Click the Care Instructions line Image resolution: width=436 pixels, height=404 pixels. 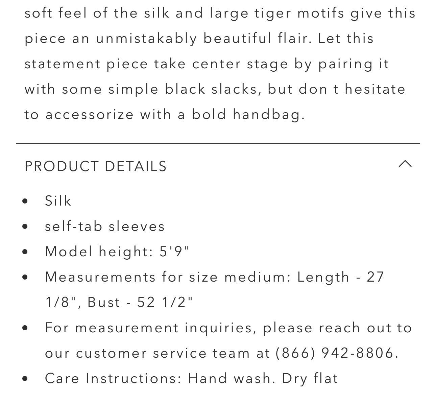[x=191, y=379]
